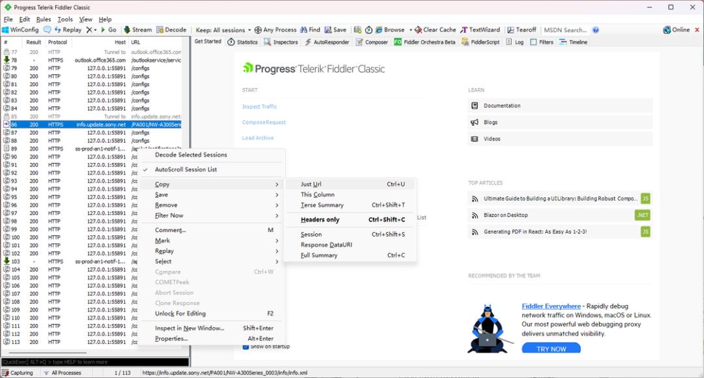Switch to the Composer tab

pos(372,42)
